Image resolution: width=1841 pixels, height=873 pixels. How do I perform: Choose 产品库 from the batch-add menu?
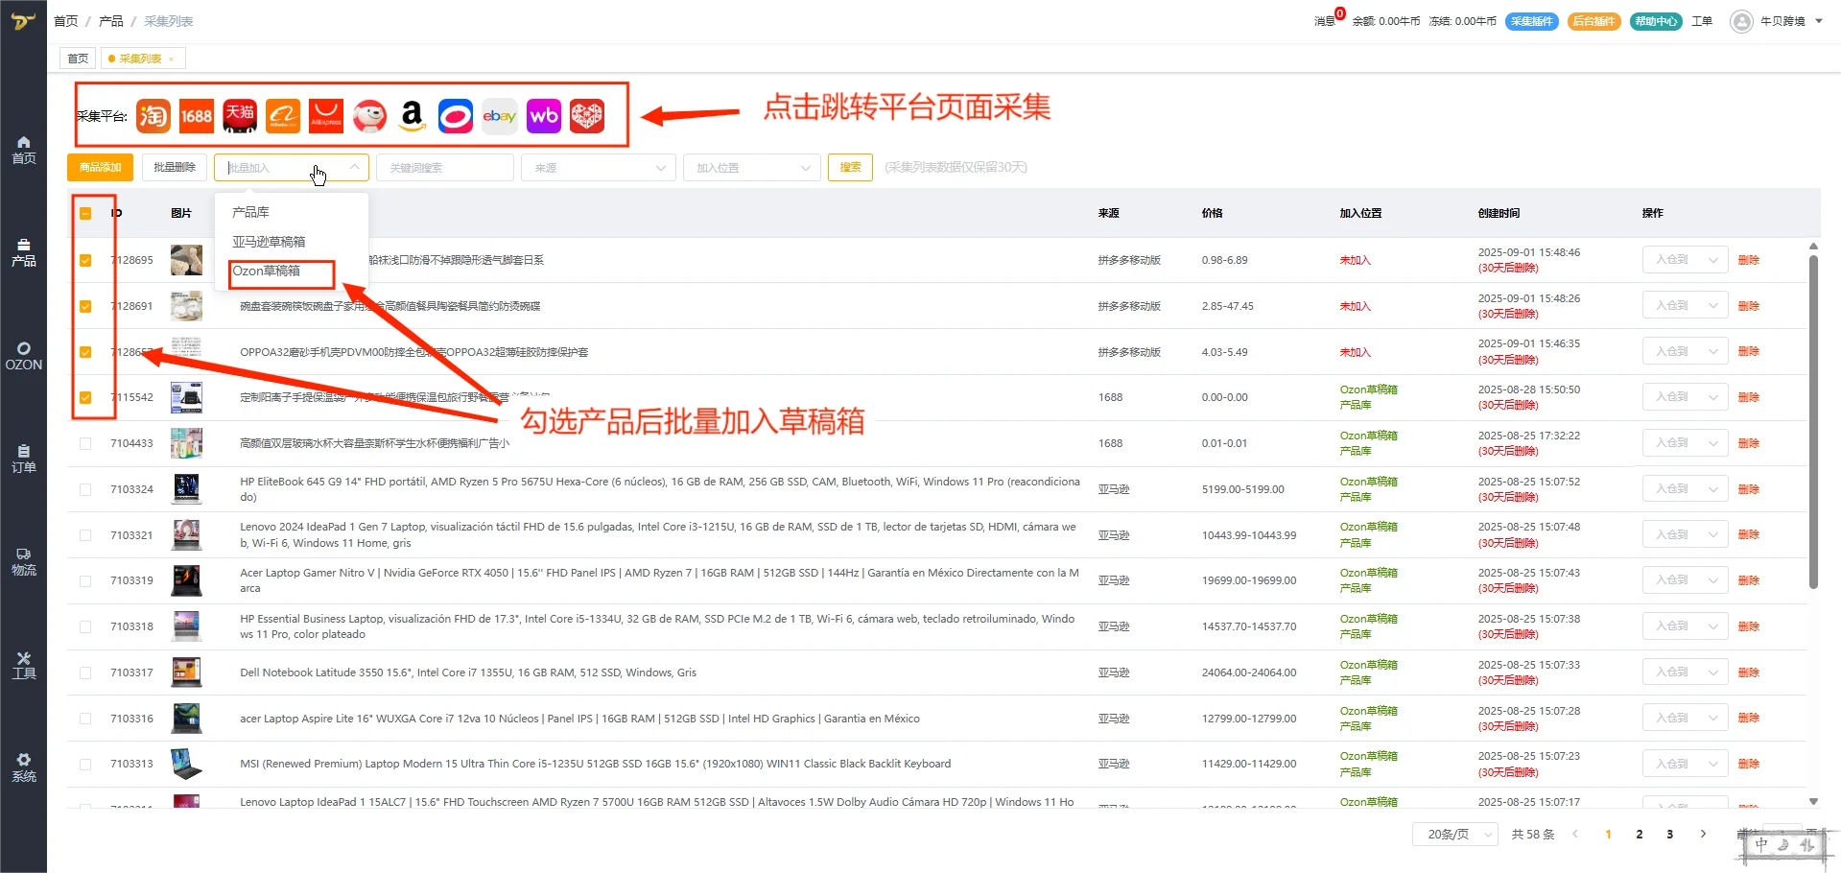[x=250, y=212]
